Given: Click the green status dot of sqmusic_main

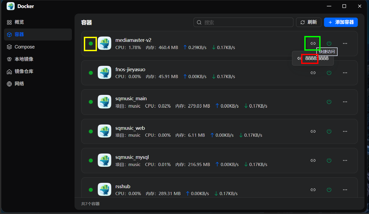Looking at the screenshot, I should (91, 102).
